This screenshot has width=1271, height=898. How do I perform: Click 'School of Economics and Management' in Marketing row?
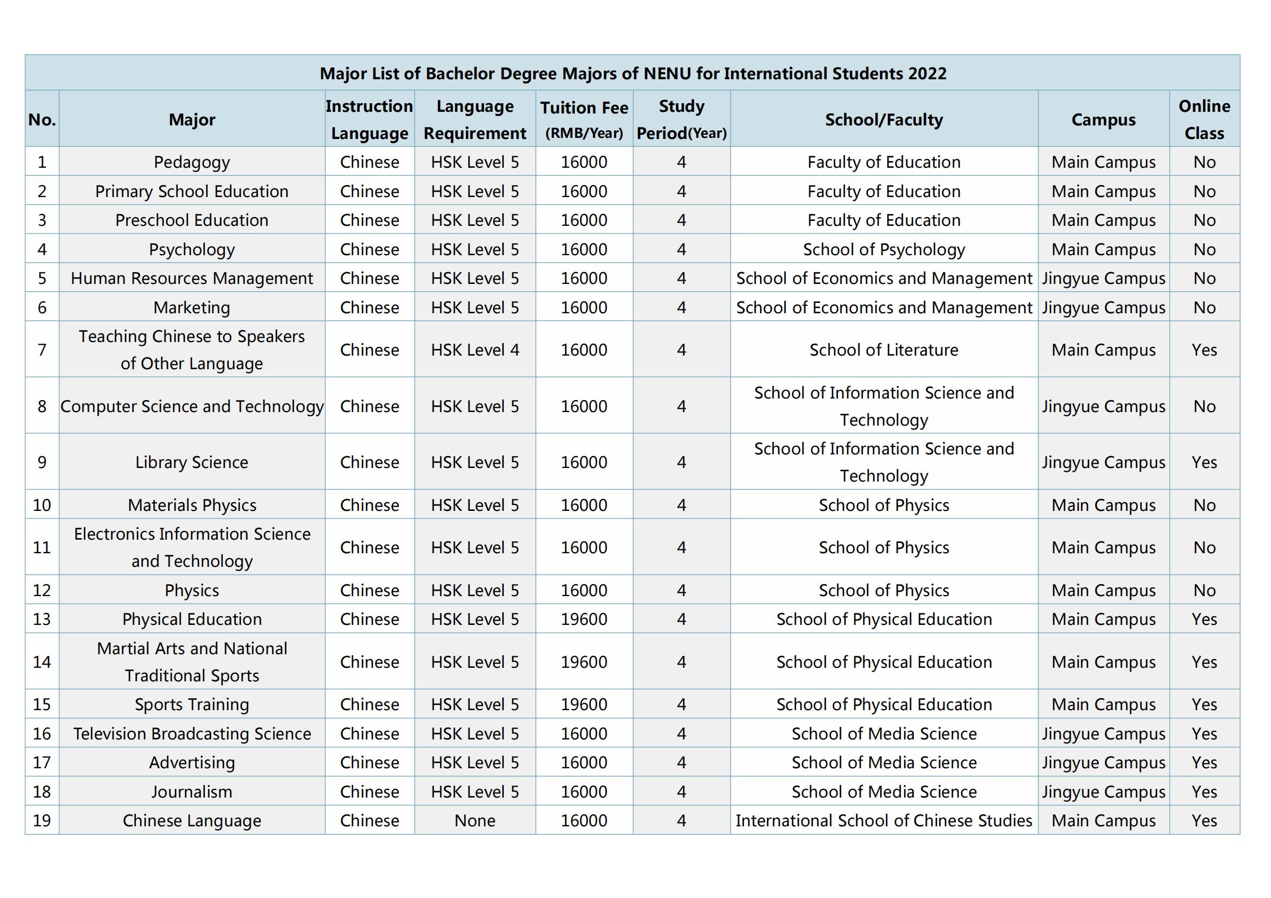[x=884, y=307]
